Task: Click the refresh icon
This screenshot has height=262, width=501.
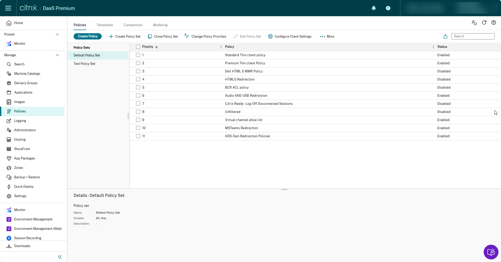Action: [x=484, y=23]
